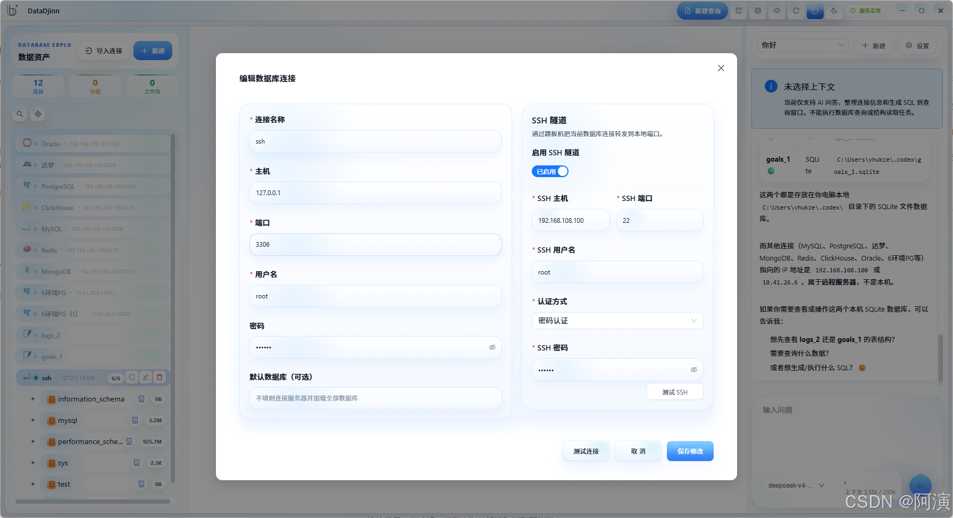Click the host field containing 127.0.0.1
The image size is (953, 518).
[x=375, y=193]
